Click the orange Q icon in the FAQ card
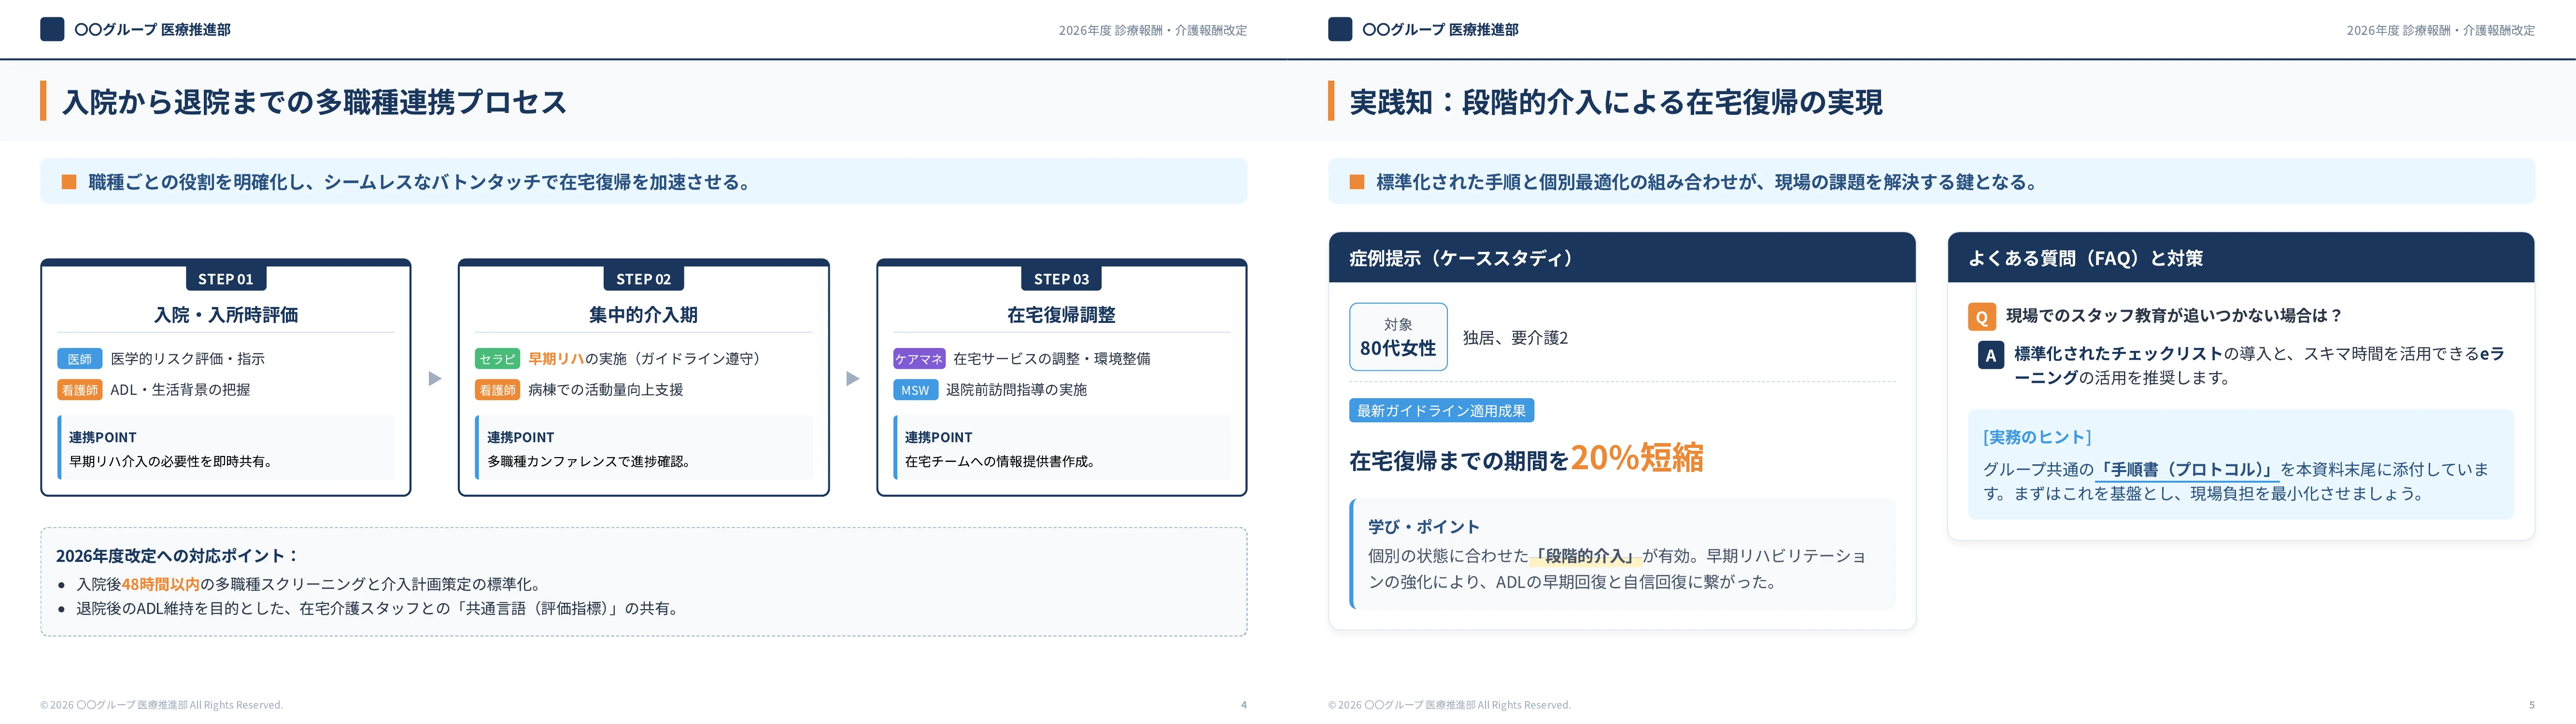This screenshot has height=724, width=2576. (1981, 317)
